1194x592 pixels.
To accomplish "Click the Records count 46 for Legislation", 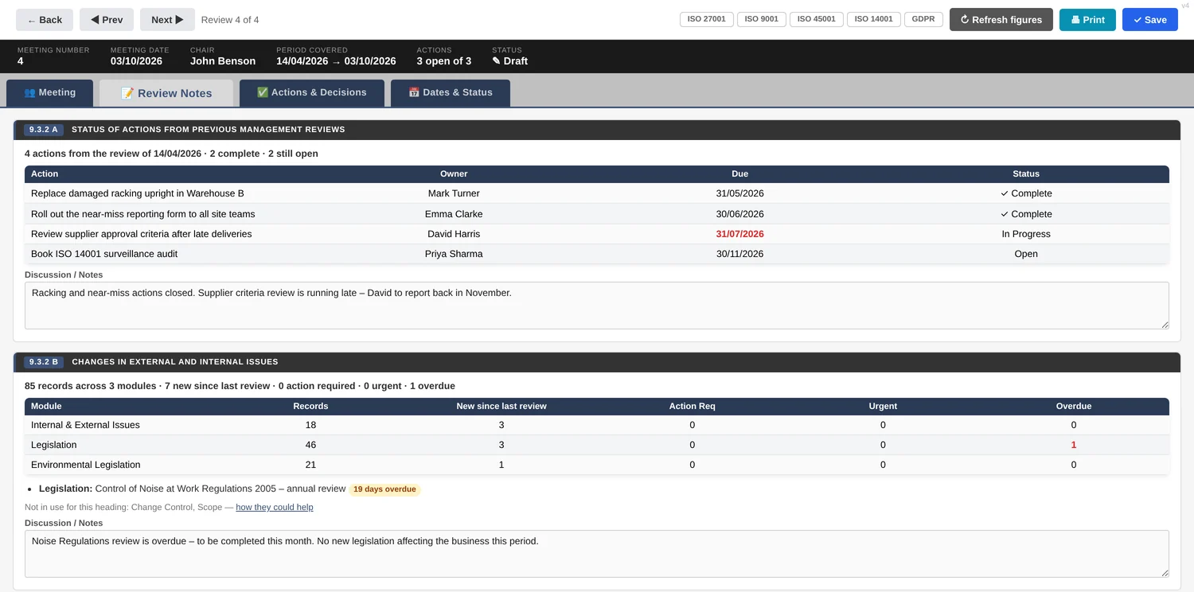I will point(310,445).
